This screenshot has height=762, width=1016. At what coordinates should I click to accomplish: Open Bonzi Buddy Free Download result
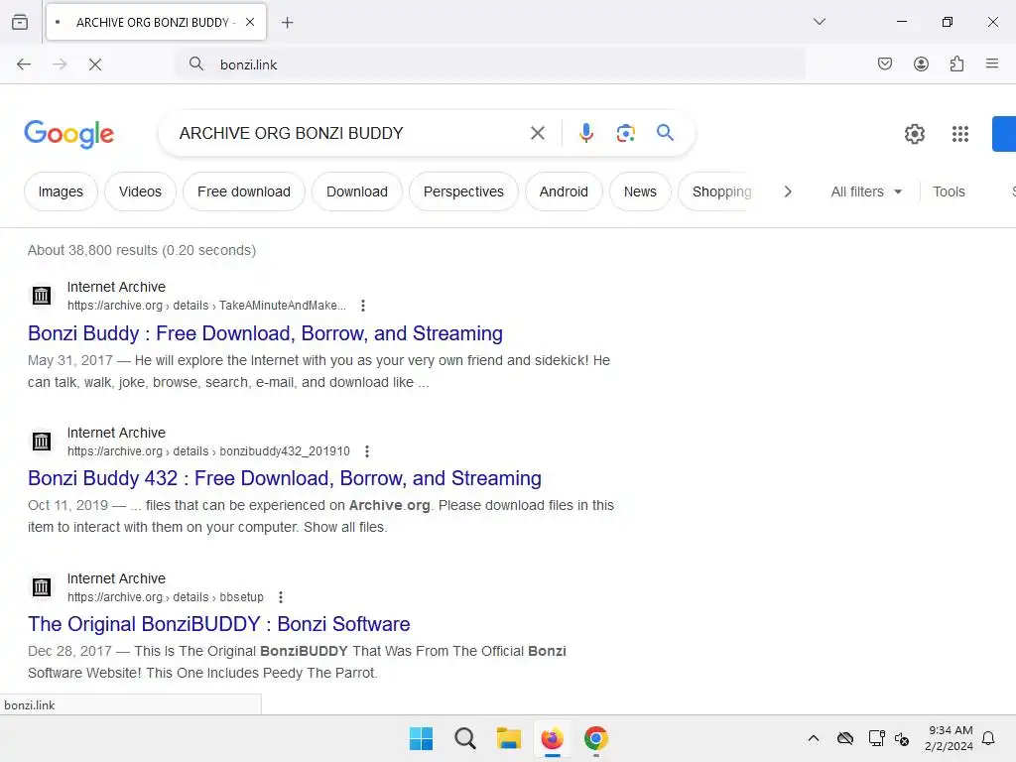pos(265,333)
